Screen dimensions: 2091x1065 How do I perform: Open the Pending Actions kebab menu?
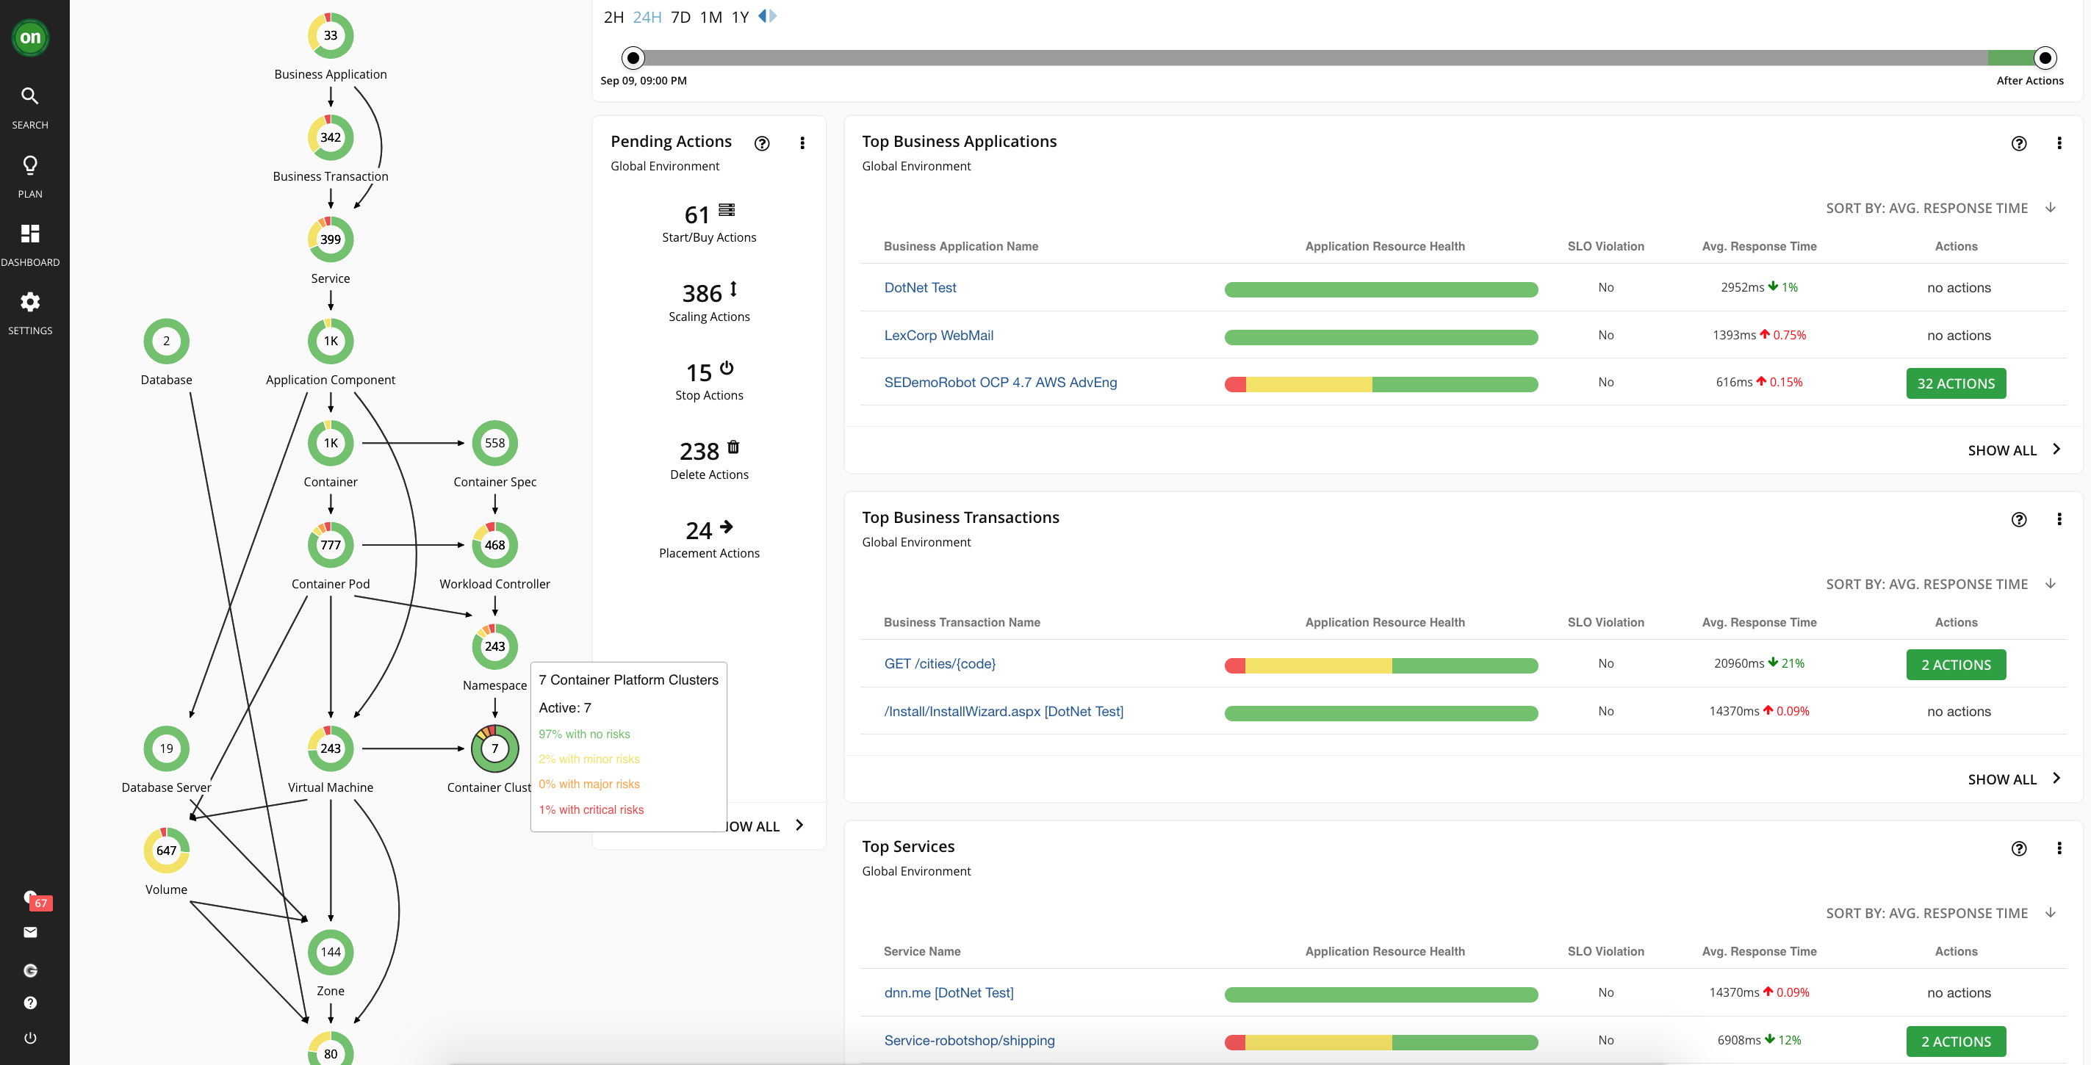click(802, 143)
